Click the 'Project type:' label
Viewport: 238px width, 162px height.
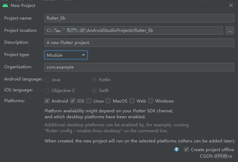coord(17,55)
